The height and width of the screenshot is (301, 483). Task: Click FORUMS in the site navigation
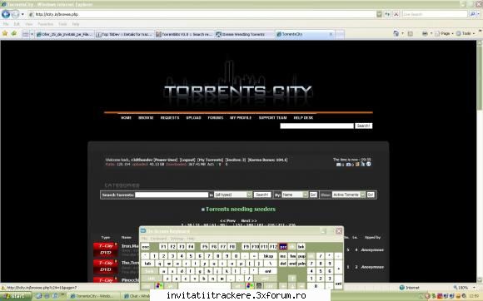coord(216,118)
